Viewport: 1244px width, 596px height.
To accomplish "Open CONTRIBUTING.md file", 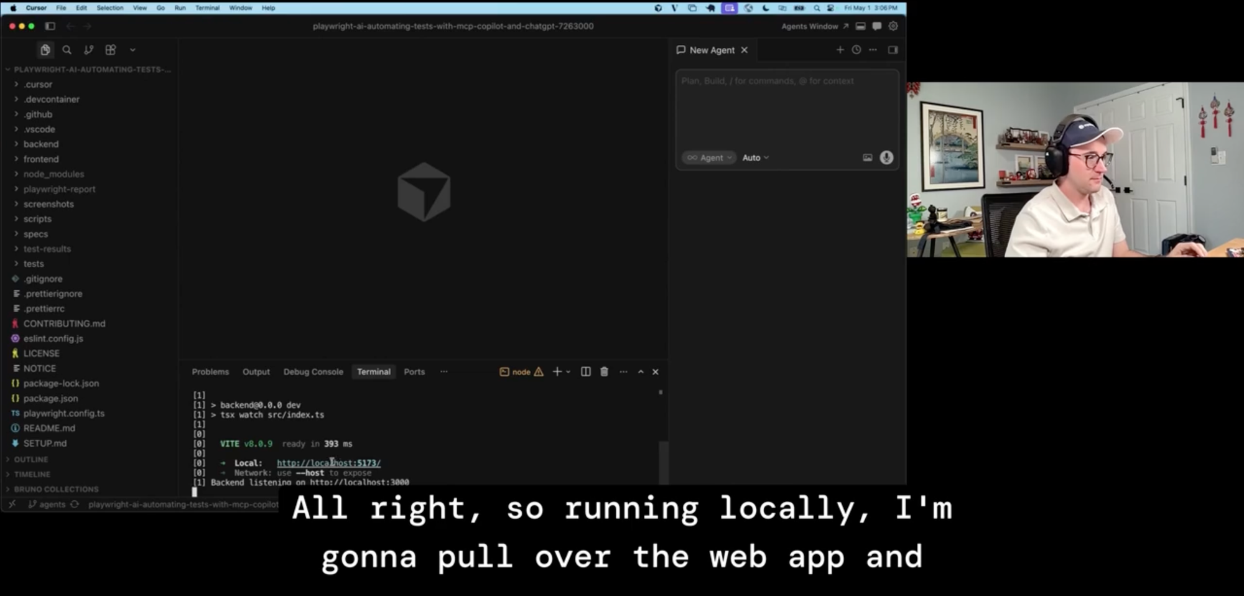I will coord(90,324).
